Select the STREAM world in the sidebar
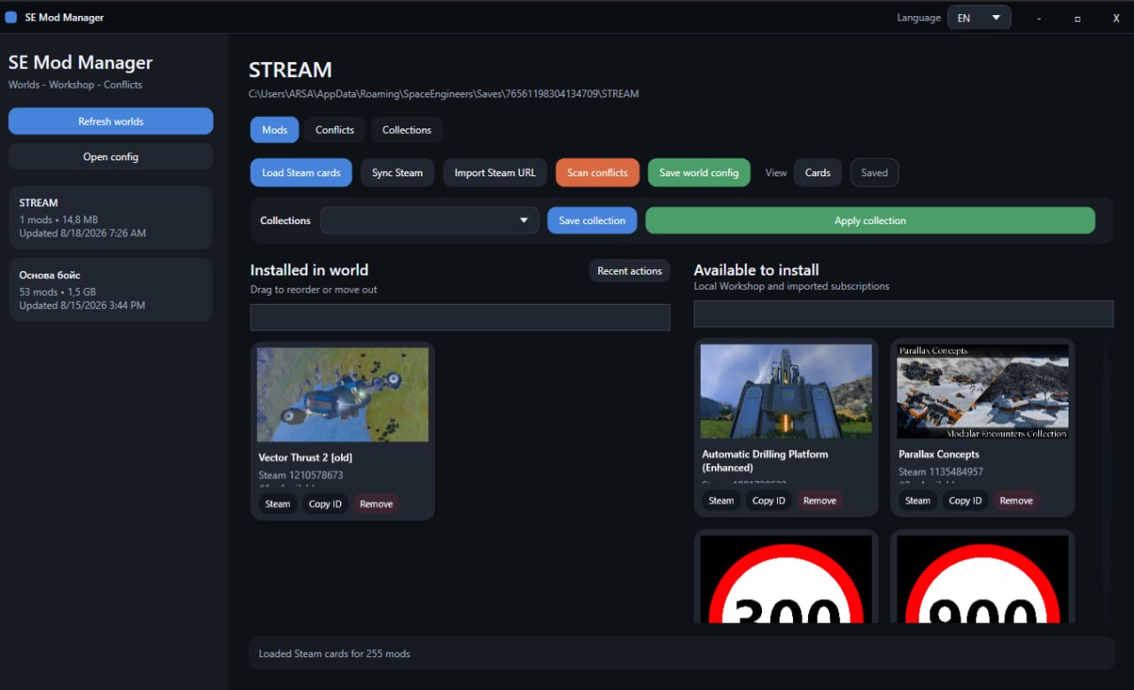Image resolution: width=1134 pixels, height=690 pixels. [111, 218]
